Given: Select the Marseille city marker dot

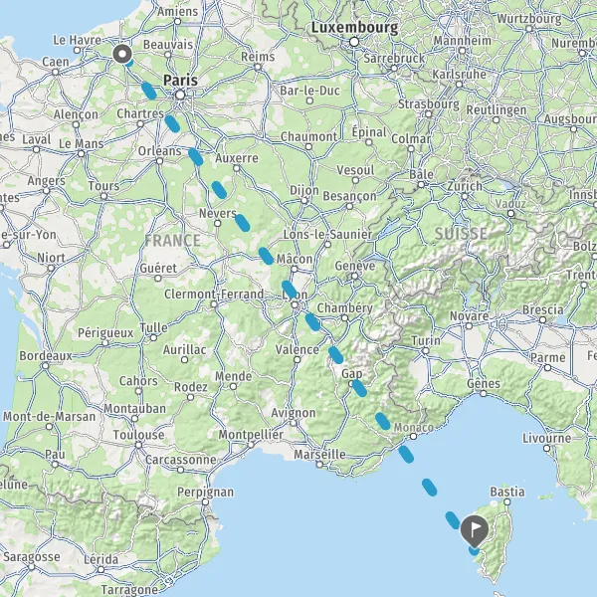Looking at the screenshot, I should (319, 465).
